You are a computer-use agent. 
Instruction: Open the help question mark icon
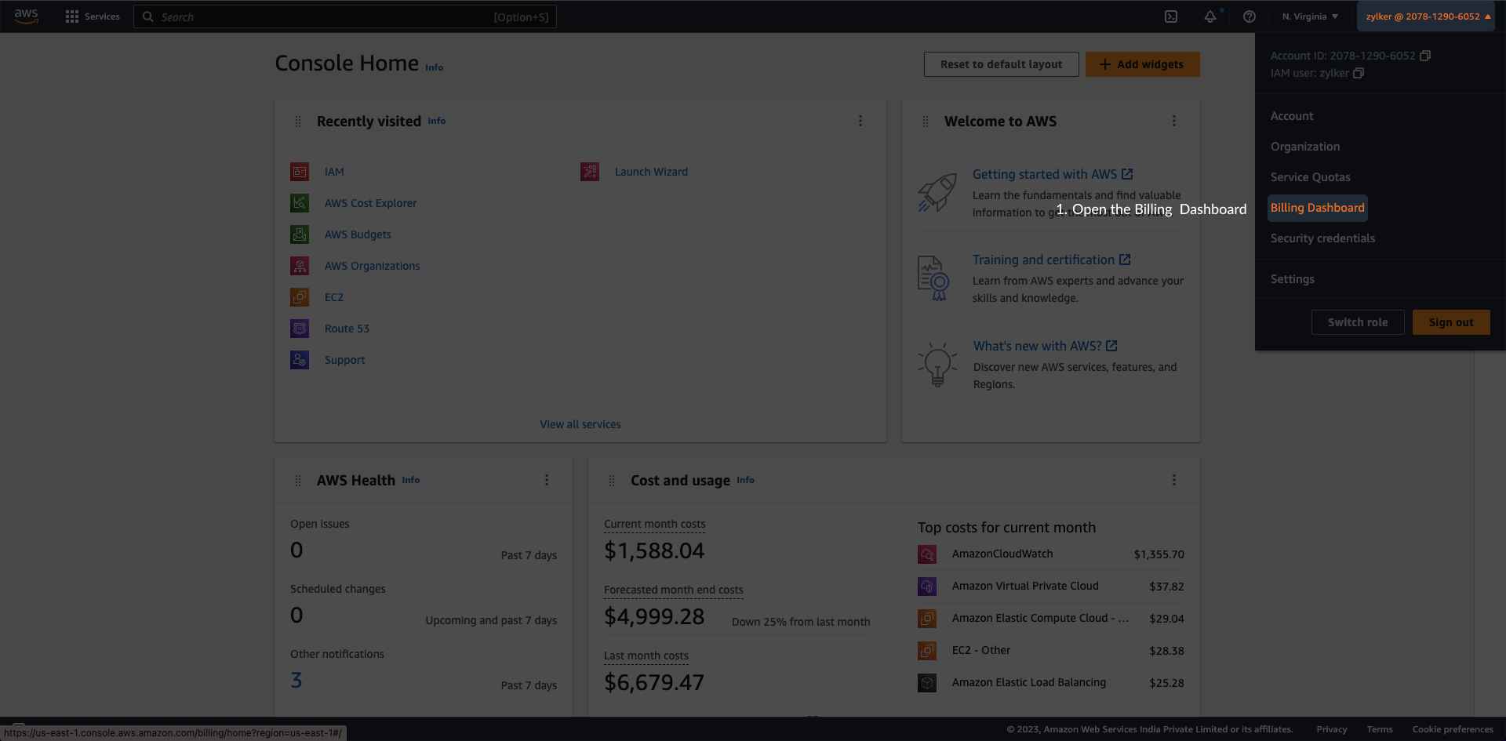pyautogui.click(x=1250, y=16)
